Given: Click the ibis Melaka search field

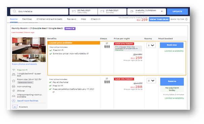Looking at the screenshot, I should (39, 11).
